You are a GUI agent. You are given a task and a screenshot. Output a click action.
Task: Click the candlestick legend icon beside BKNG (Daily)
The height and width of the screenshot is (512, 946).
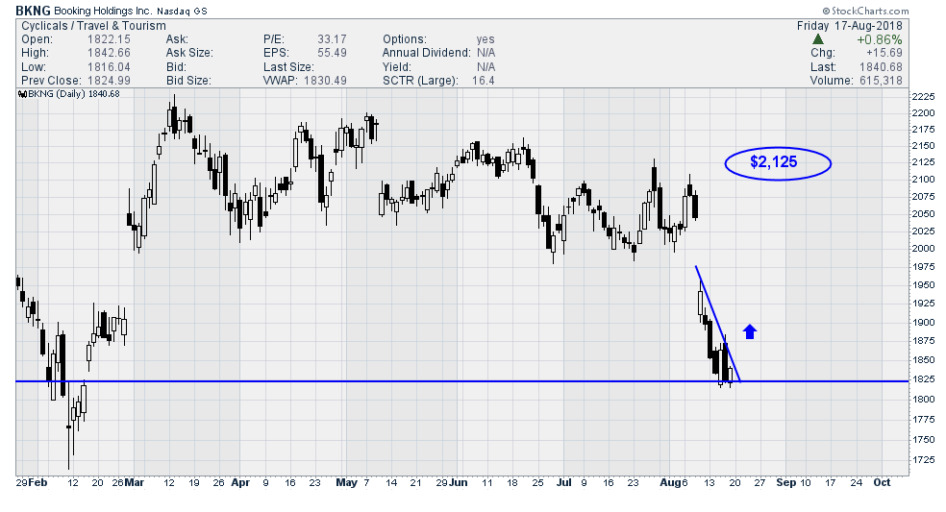22,94
